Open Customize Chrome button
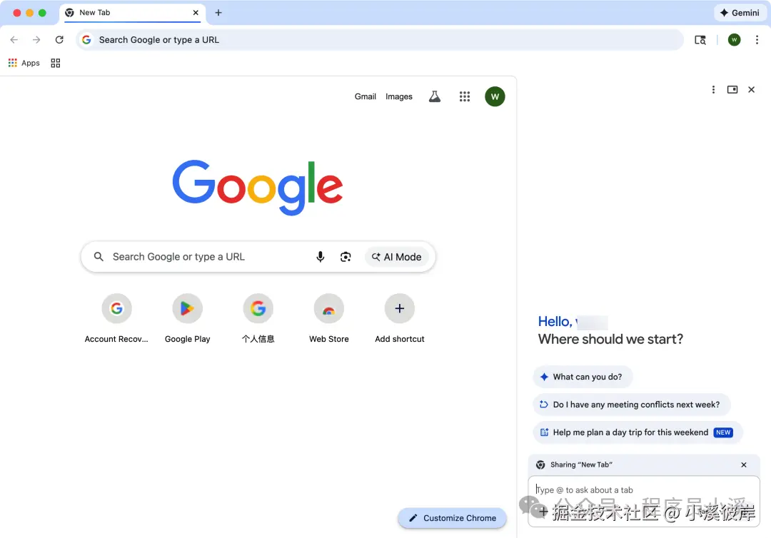 [x=453, y=518]
